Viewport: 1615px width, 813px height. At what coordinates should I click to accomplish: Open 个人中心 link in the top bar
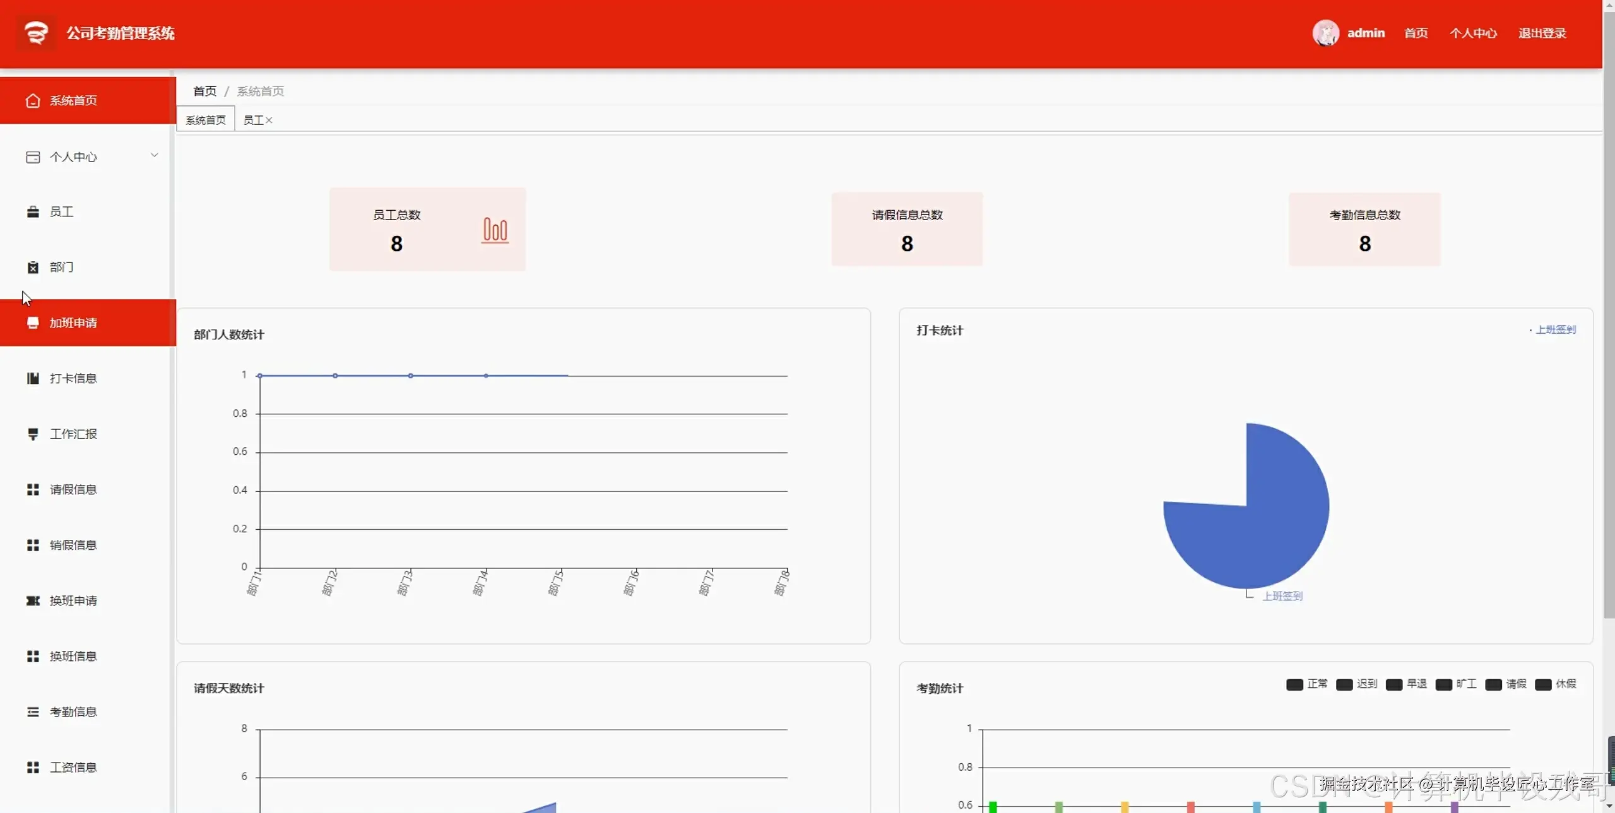pyautogui.click(x=1472, y=33)
